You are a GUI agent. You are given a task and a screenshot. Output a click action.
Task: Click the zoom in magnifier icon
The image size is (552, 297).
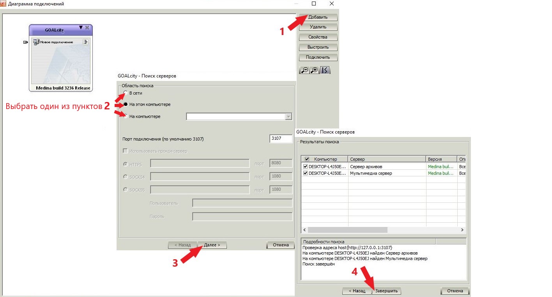point(314,70)
